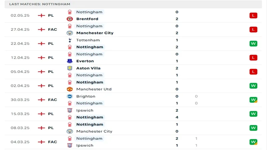The image size is (267, 150).
Task: Open the Manchester Utd crest
Action: (x=70, y=89)
